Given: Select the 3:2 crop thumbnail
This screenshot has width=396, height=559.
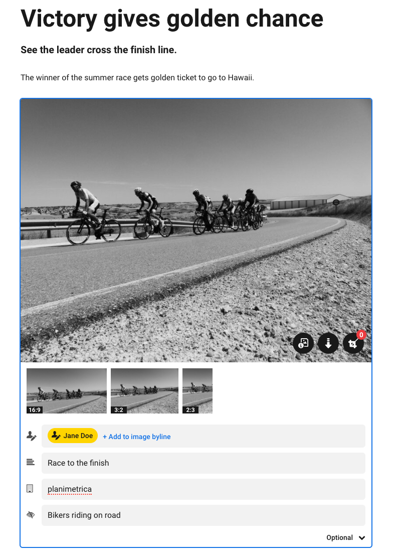Looking at the screenshot, I should tap(144, 391).
